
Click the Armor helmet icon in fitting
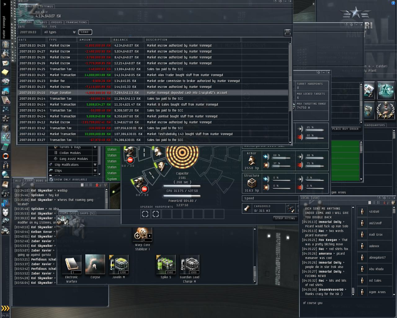252,161
